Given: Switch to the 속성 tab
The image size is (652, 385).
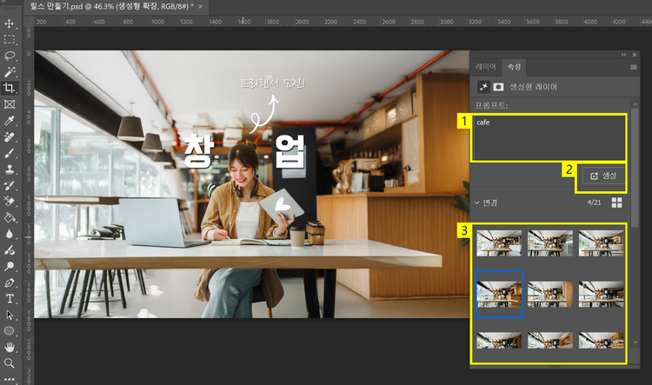Looking at the screenshot, I should tap(515, 66).
